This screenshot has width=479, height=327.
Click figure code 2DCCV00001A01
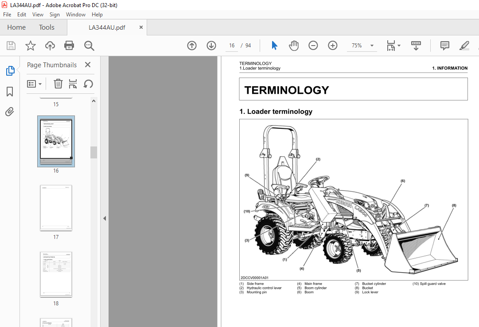point(254,278)
